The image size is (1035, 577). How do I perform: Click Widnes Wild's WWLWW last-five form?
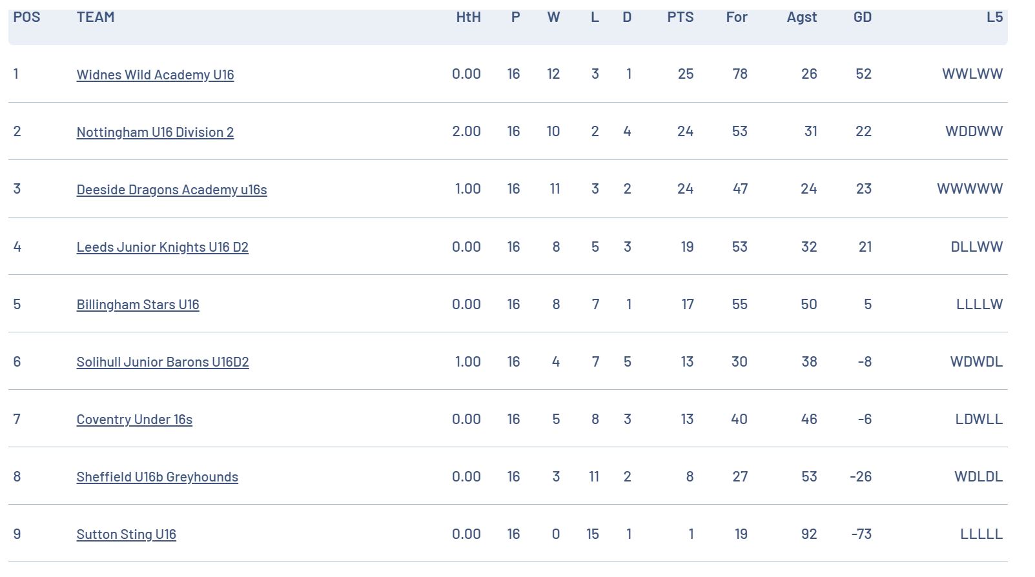[972, 74]
